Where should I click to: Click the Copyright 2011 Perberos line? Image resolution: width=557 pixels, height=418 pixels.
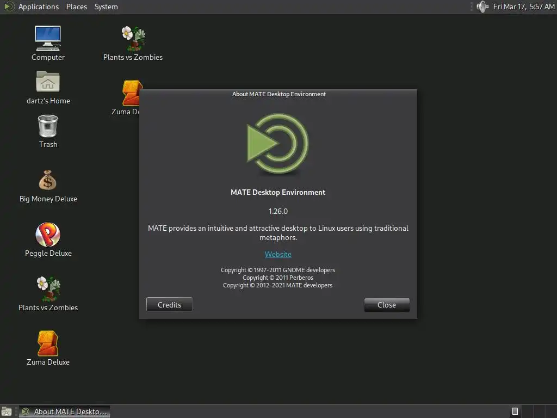pyautogui.click(x=278, y=278)
